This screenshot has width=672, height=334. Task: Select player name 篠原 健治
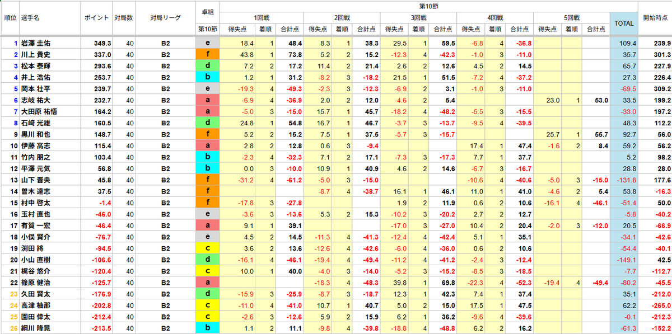pyautogui.click(x=35, y=283)
